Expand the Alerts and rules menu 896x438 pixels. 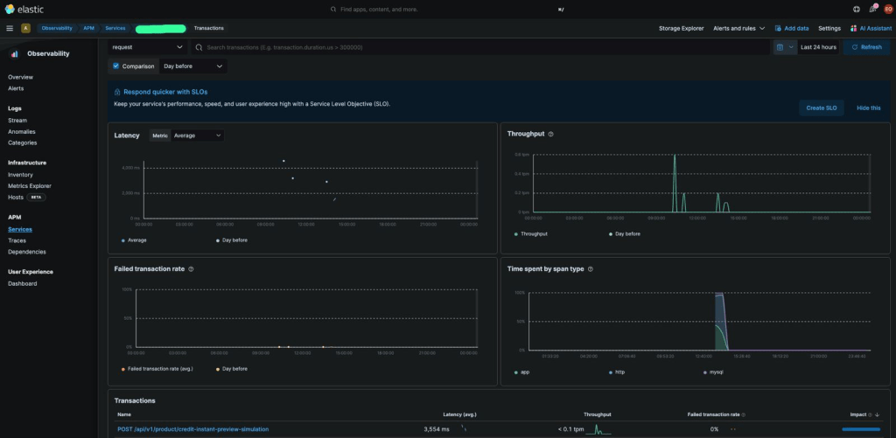point(739,28)
